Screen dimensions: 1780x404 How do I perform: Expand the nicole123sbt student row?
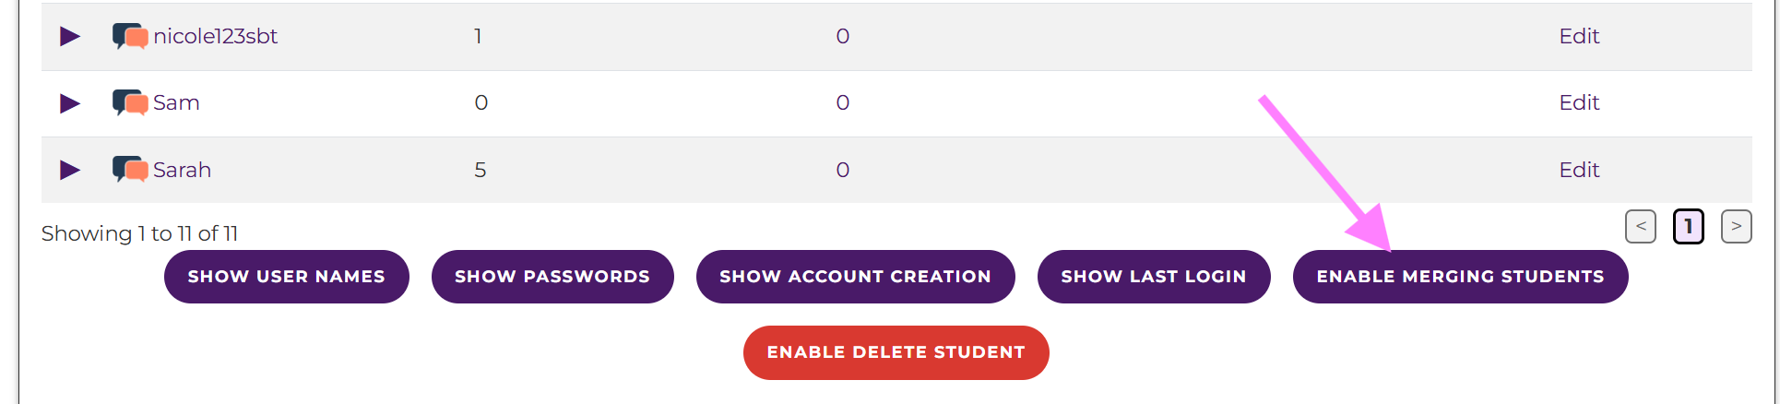(x=70, y=37)
